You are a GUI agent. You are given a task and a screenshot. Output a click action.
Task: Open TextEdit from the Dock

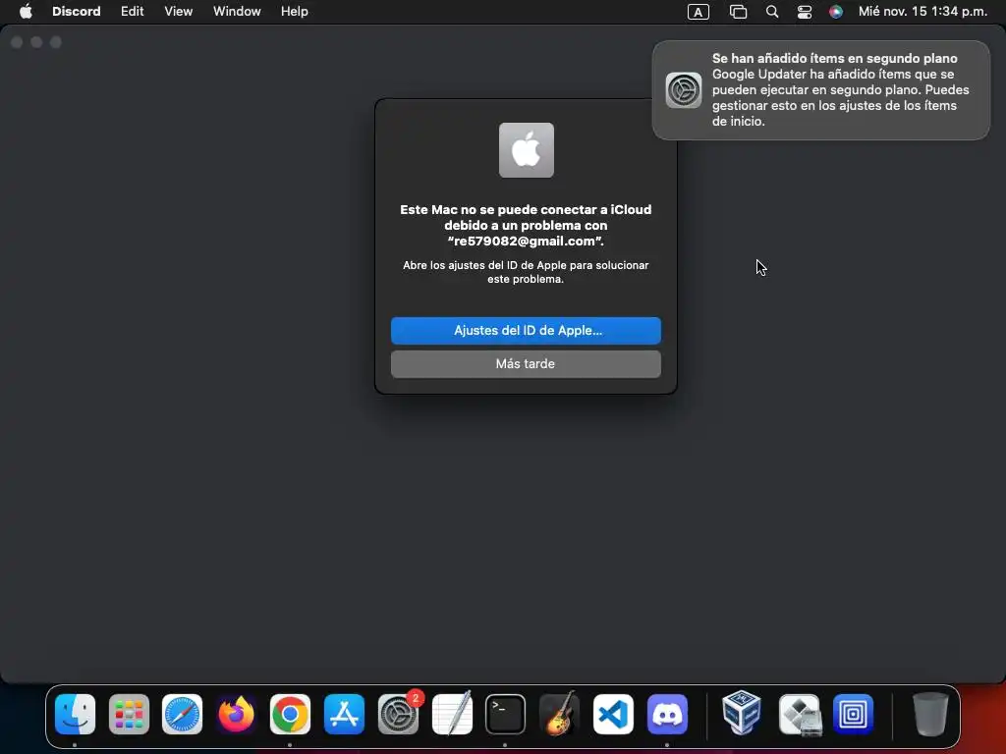(452, 715)
